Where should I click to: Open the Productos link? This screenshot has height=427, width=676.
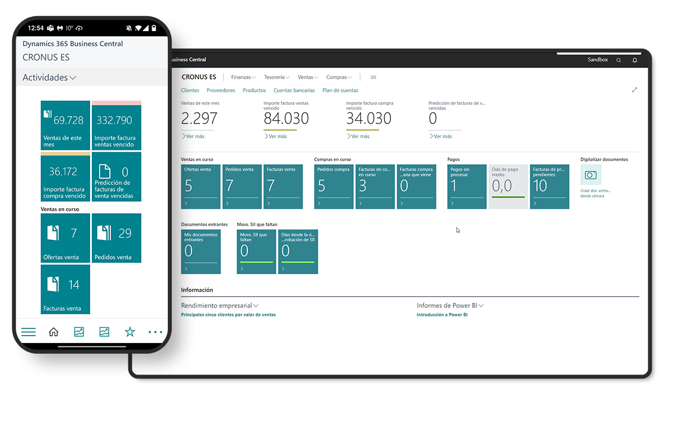click(254, 90)
